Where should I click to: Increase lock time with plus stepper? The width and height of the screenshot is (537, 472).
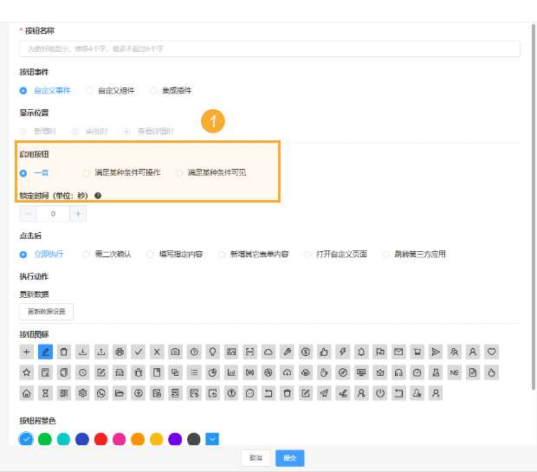point(78,214)
